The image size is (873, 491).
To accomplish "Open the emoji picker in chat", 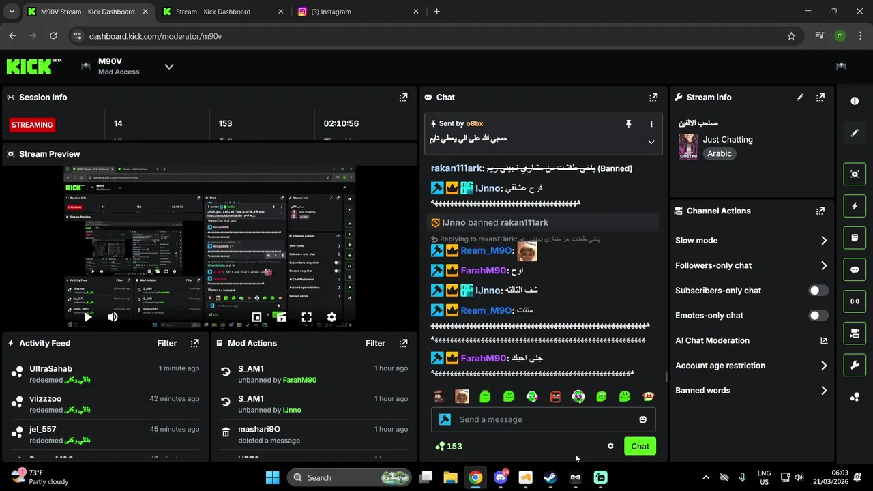I will point(642,419).
